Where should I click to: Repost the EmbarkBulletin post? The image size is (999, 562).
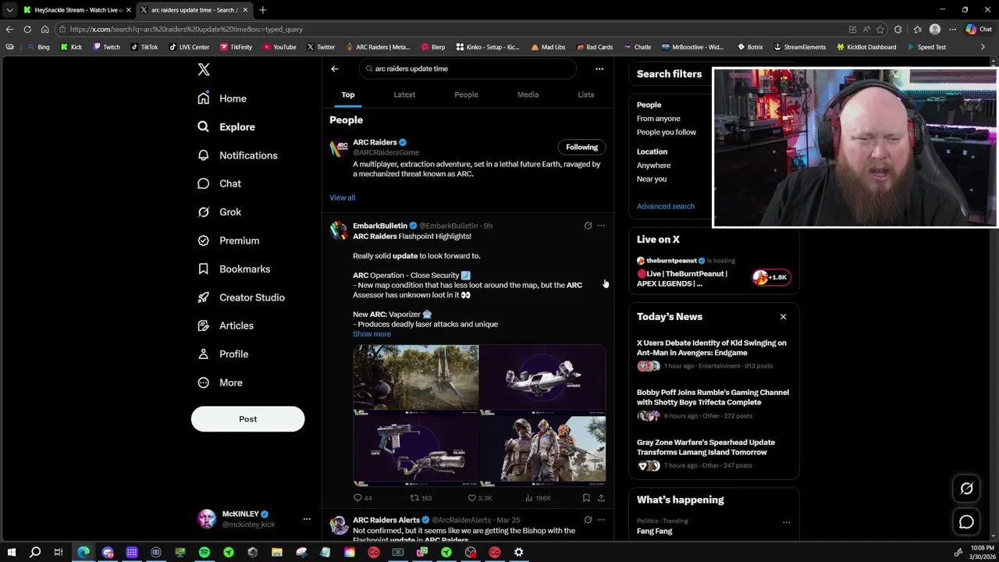(x=421, y=498)
